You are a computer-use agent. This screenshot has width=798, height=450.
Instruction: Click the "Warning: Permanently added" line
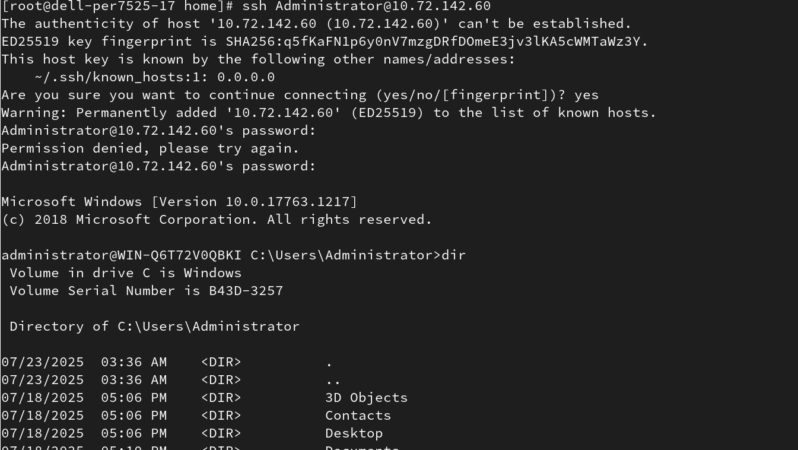[328, 113]
